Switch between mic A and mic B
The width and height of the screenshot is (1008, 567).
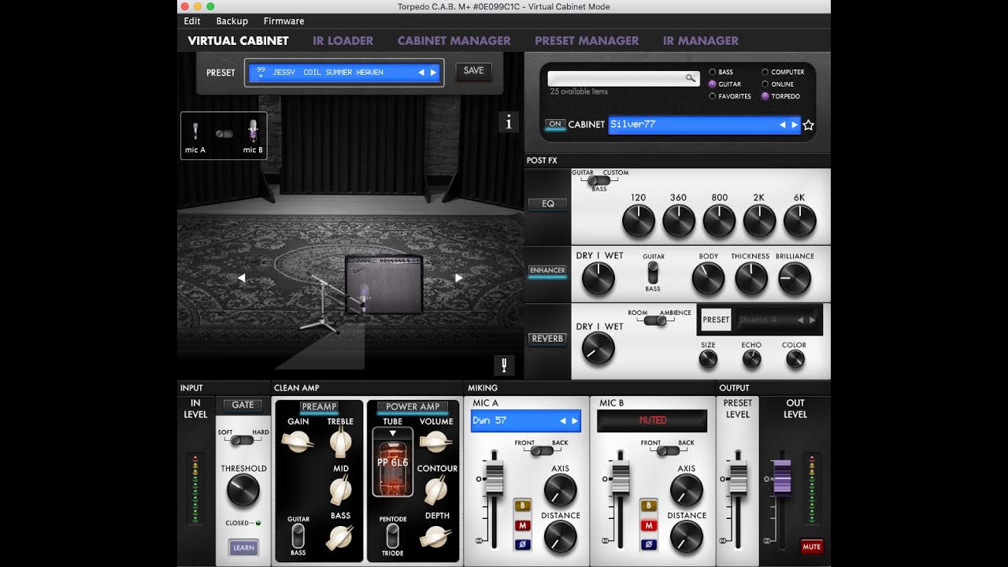(224, 134)
